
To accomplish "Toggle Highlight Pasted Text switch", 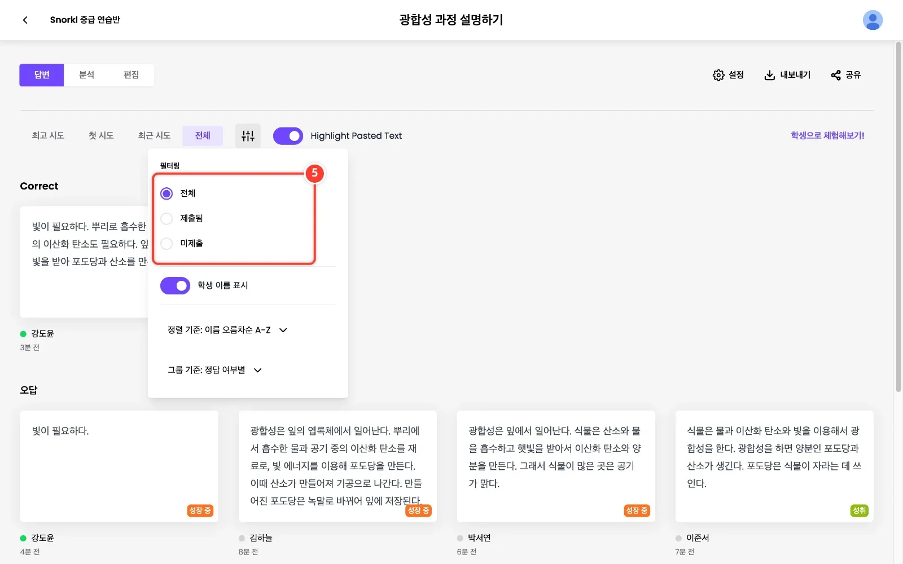I will pos(288,136).
